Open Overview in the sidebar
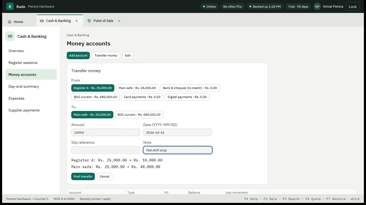 (x=31, y=51)
